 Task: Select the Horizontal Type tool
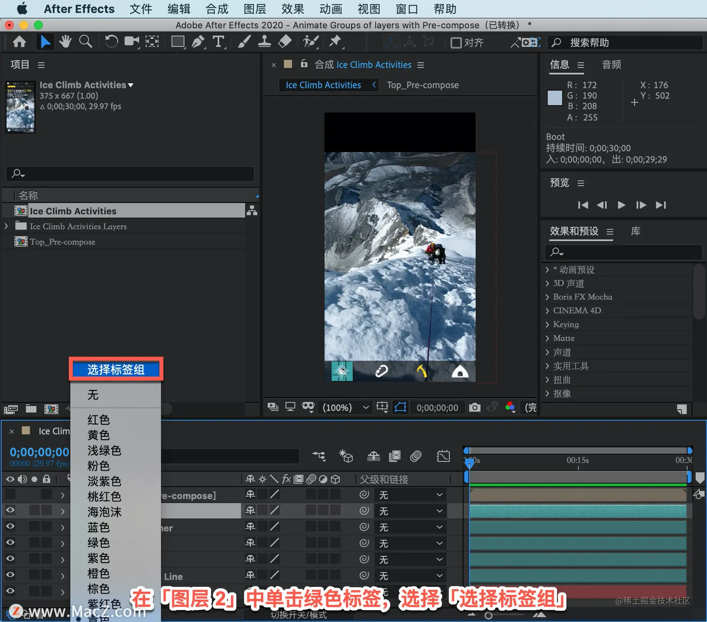click(x=218, y=42)
